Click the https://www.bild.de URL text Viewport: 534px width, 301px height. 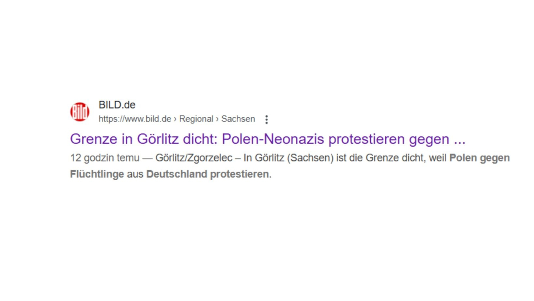coord(135,119)
